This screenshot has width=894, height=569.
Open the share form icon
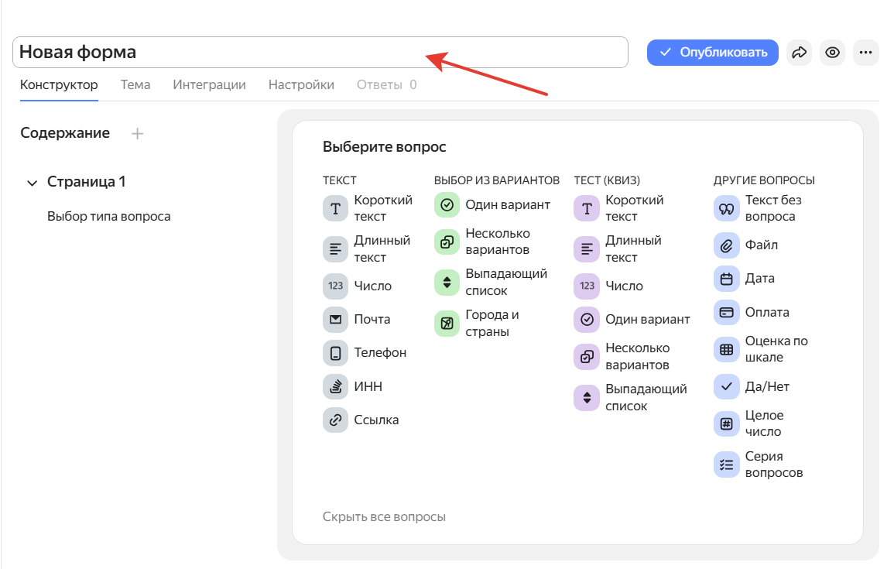799,52
